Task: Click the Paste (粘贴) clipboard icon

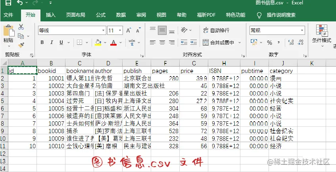Action: pyautogui.click(x=9, y=31)
